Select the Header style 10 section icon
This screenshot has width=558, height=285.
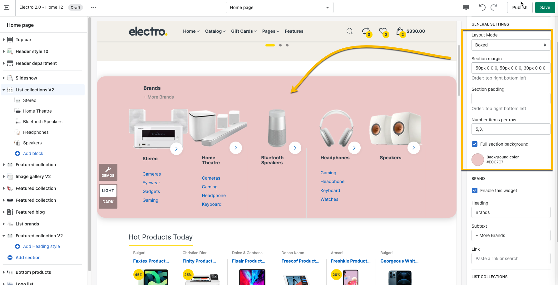(10, 51)
